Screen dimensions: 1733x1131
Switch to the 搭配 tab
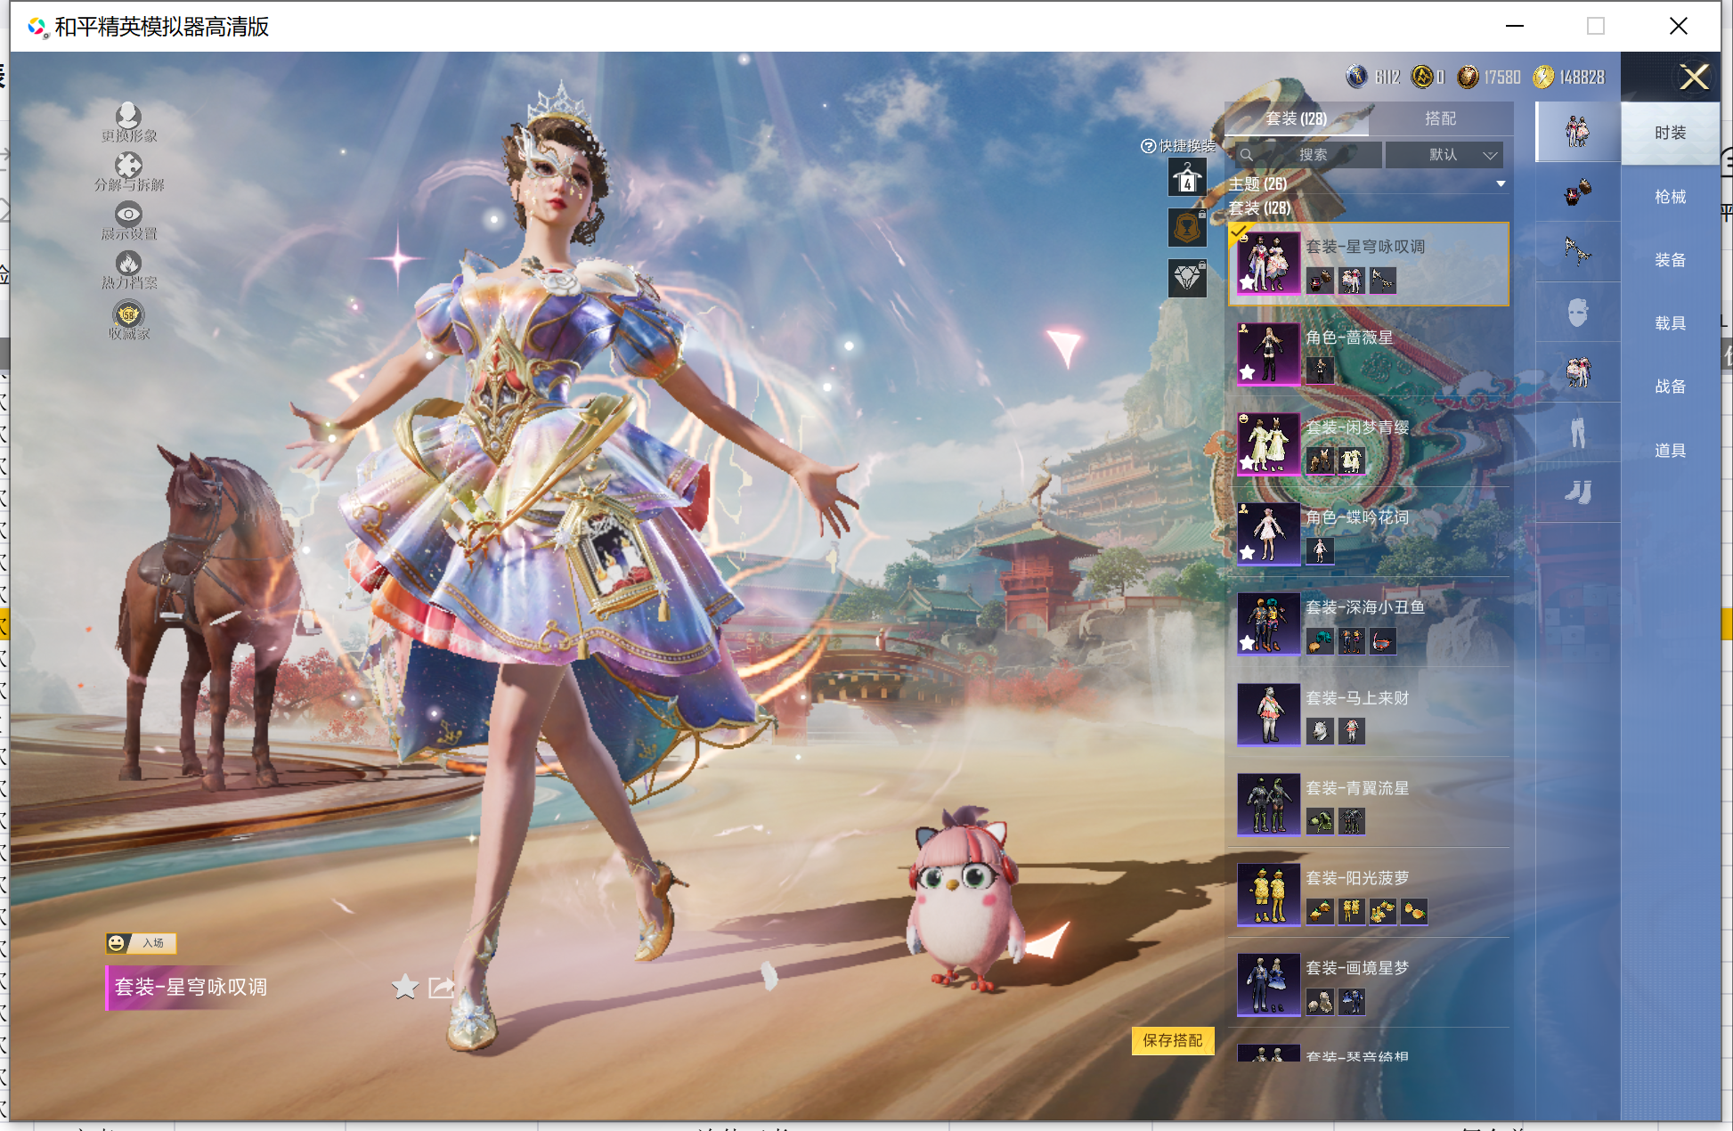coord(1440,118)
